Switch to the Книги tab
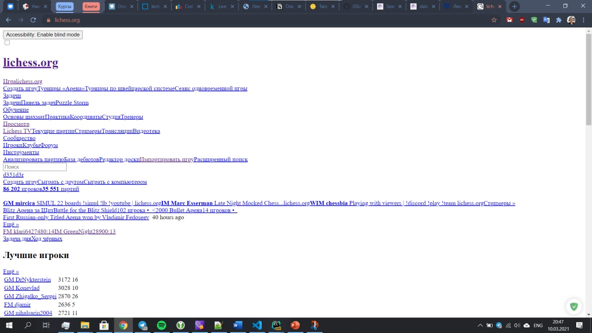The image size is (592, 333). tap(91, 6)
